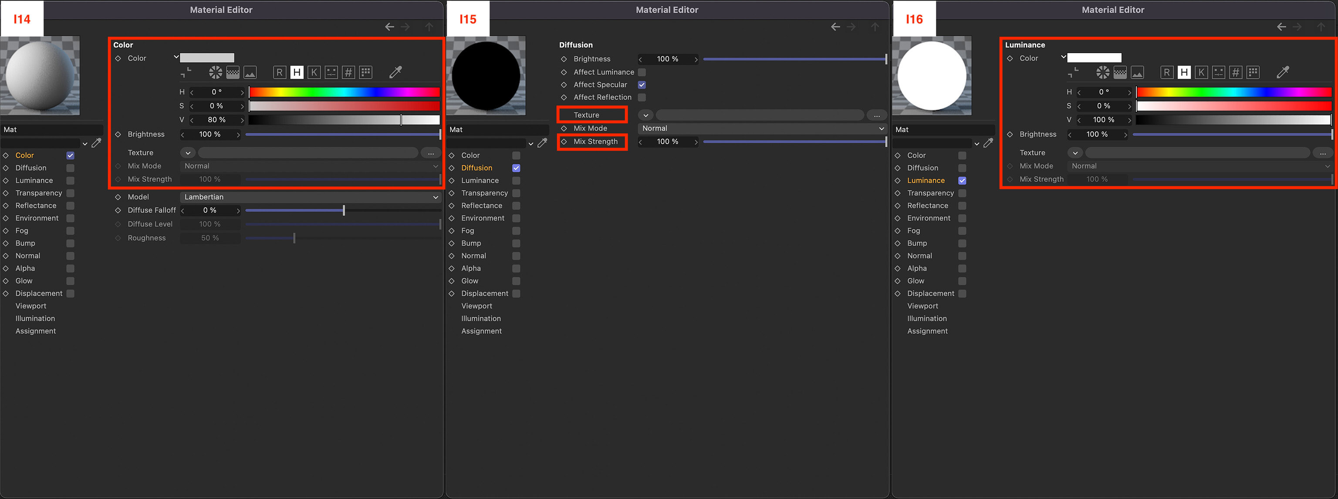Increase Mix Strength arrow in the Diffusion section

696,142
